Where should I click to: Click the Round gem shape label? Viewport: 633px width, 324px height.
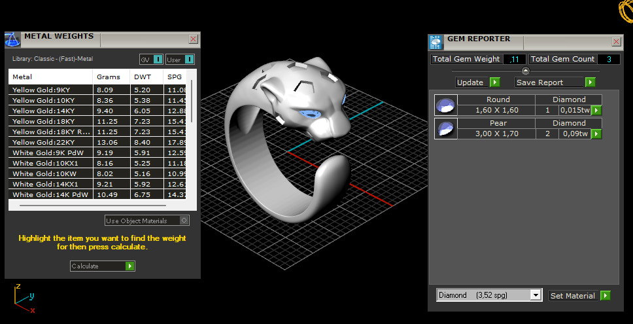(x=498, y=99)
